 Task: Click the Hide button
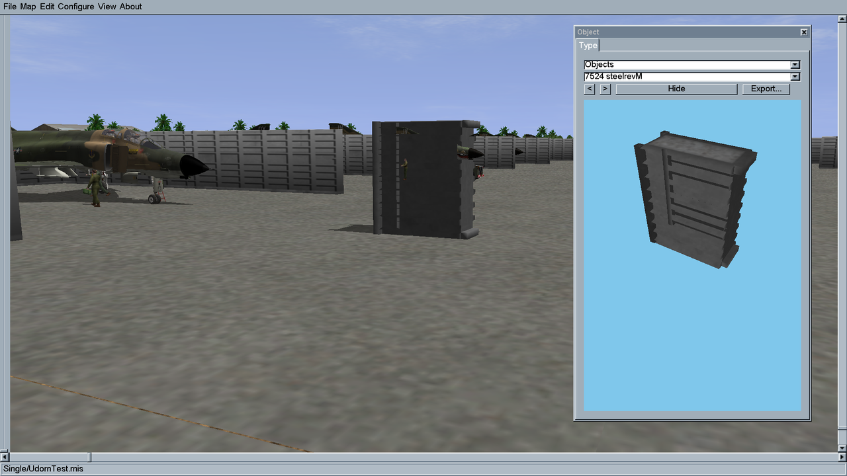[676, 89]
